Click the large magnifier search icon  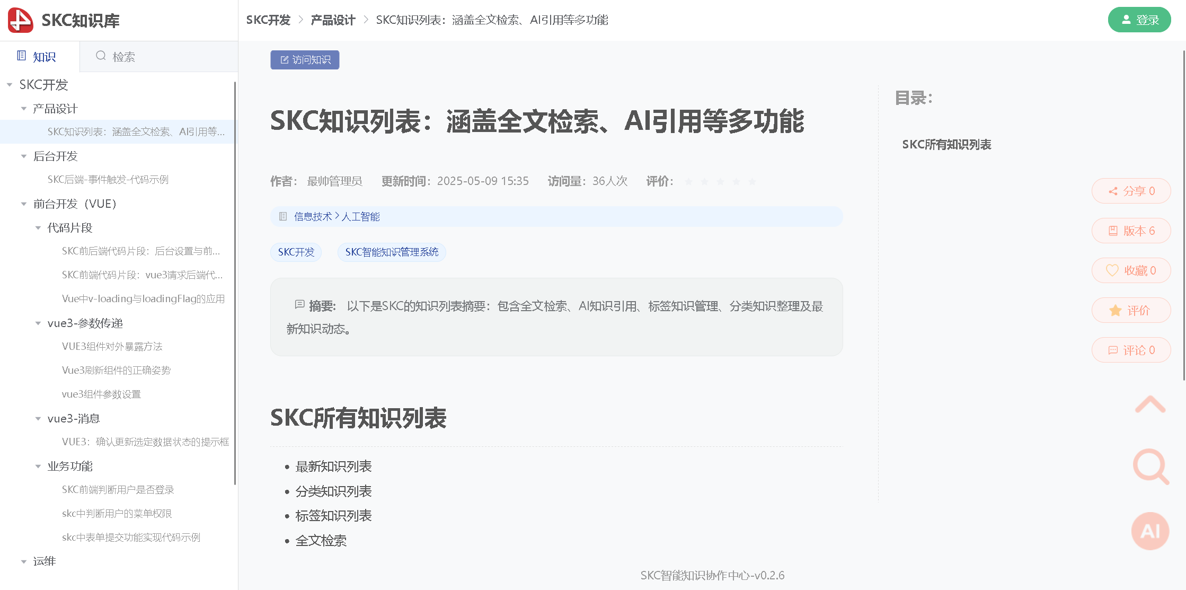click(1150, 466)
